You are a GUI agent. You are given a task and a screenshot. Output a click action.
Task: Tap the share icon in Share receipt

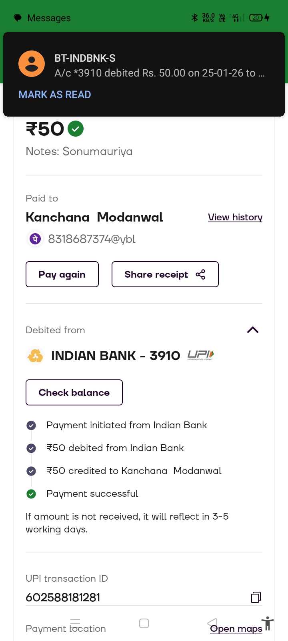click(x=200, y=274)
